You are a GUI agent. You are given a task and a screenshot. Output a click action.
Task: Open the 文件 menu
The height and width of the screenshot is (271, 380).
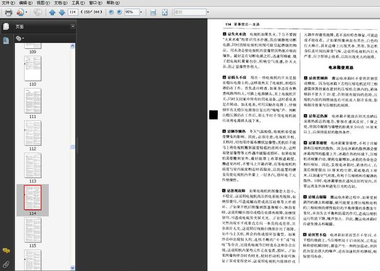coord(7,3)
